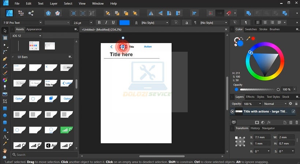Image resolution: width=300 pixels, height=164 pixels.
Task: Toggle Italic text formatting
Action: coord(106,23)
